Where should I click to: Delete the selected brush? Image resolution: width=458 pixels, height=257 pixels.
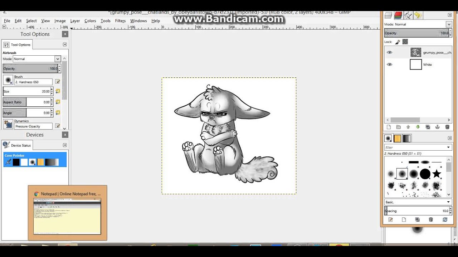pos(431,220)
